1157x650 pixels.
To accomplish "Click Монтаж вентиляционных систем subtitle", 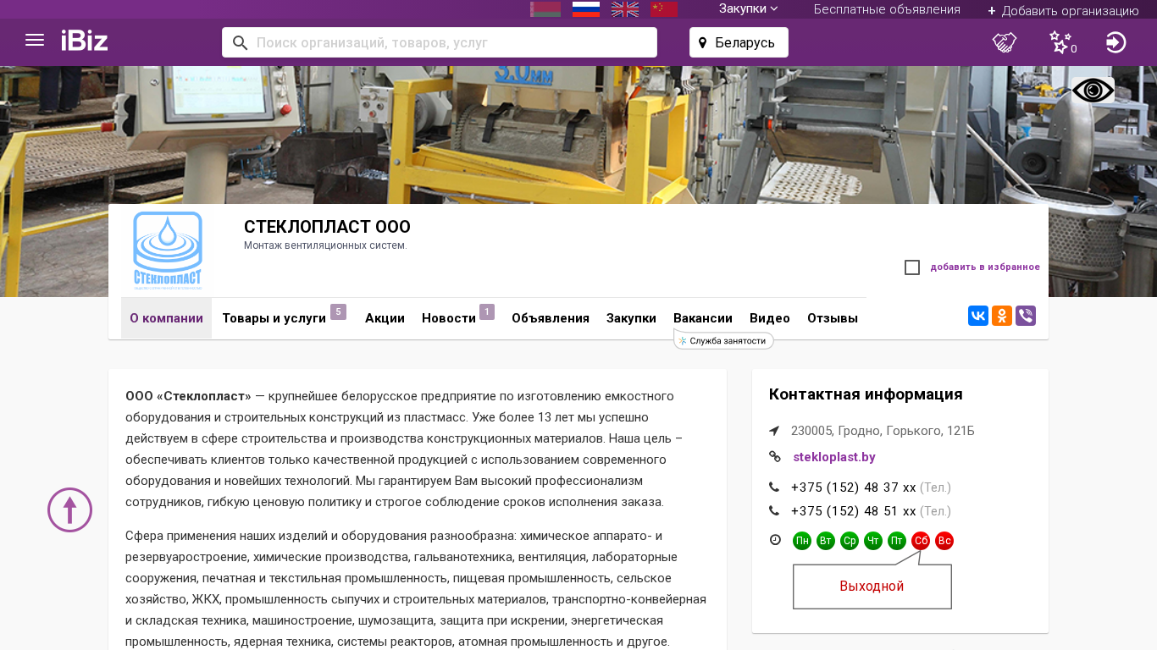I will [x=325, y=245].
